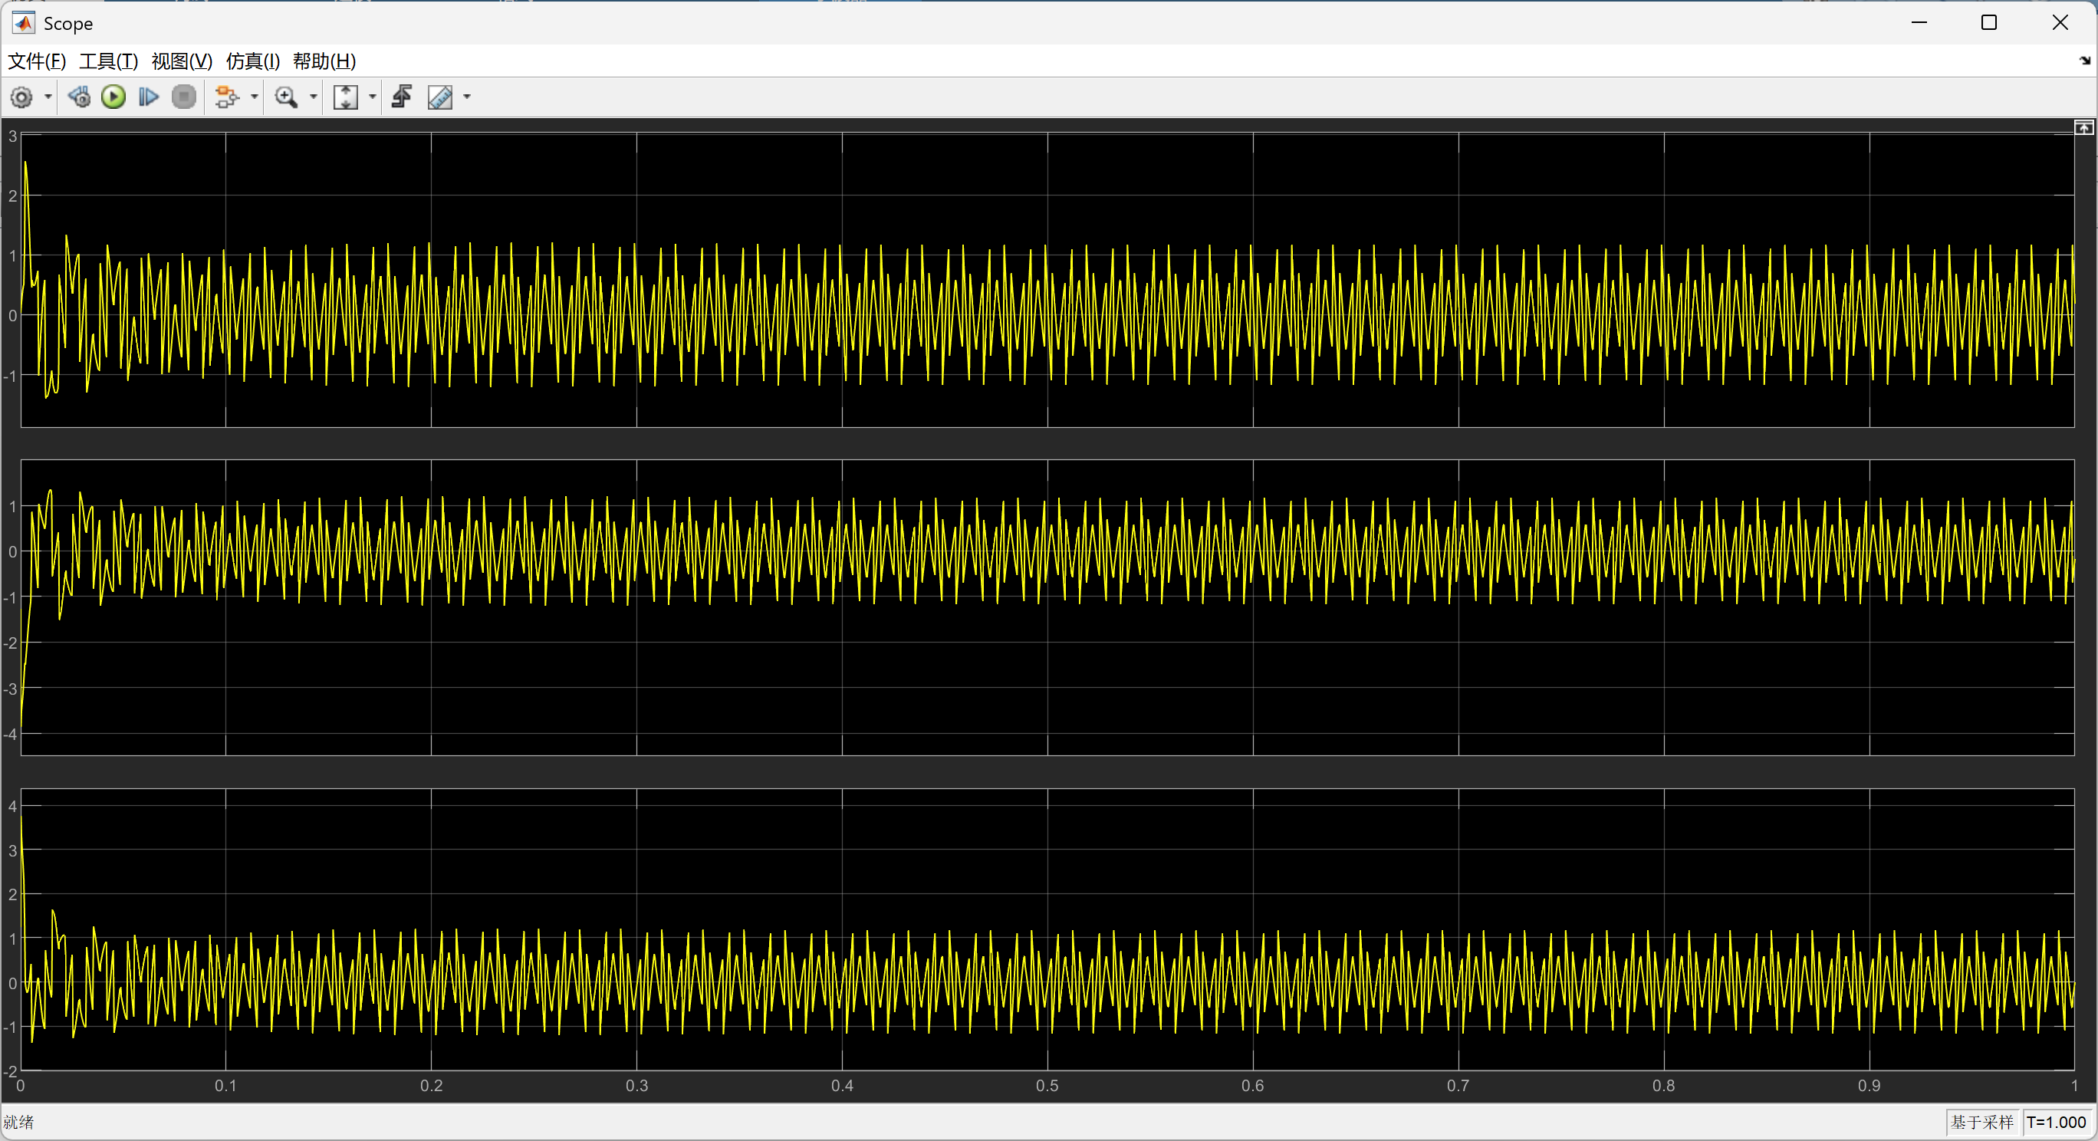Expand the configuration gear dropdown arrow
The image size is (2098, 1141).
[48, 97]
